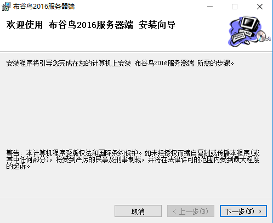Cancel the installation with 取消

[x=138, y=211]
